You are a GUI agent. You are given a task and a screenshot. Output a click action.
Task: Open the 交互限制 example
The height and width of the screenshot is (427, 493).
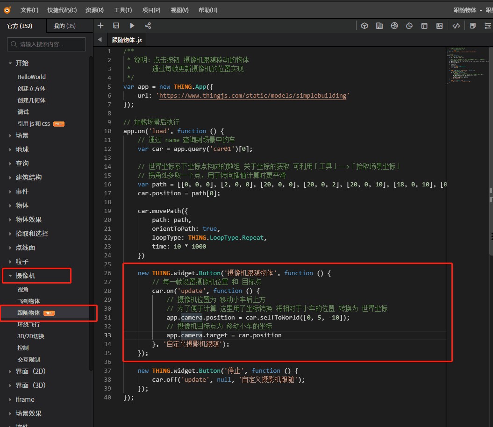(29, 359)
